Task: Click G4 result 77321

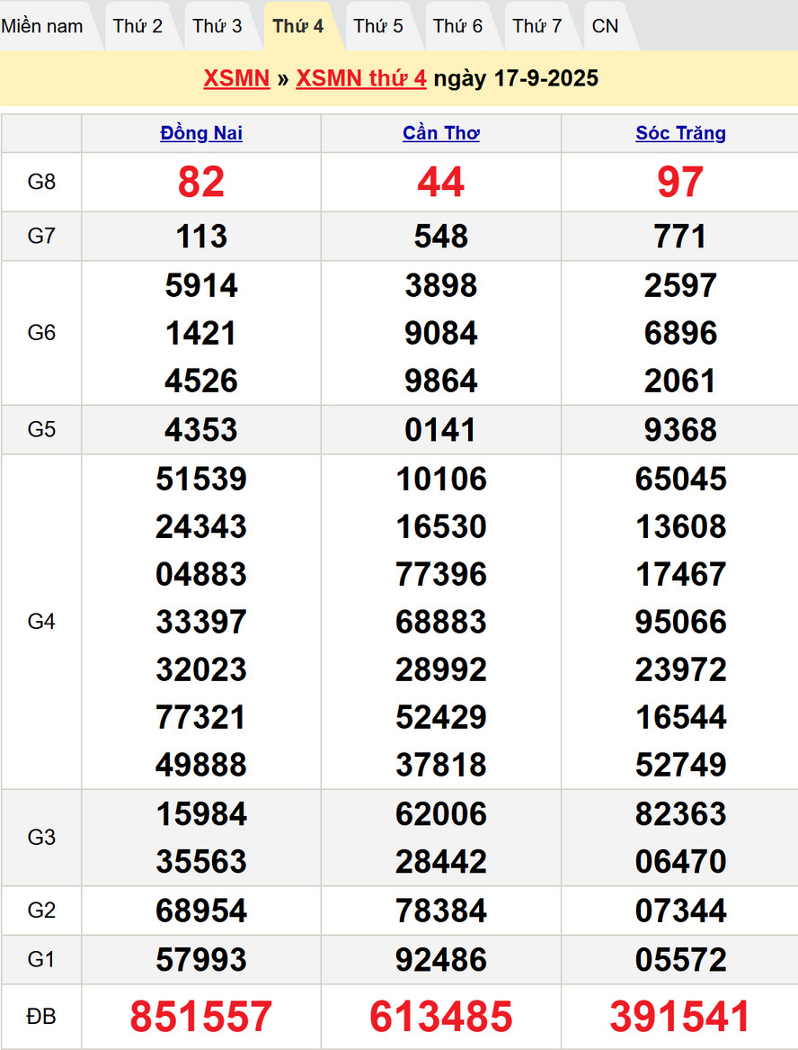Action: [201, 716]
